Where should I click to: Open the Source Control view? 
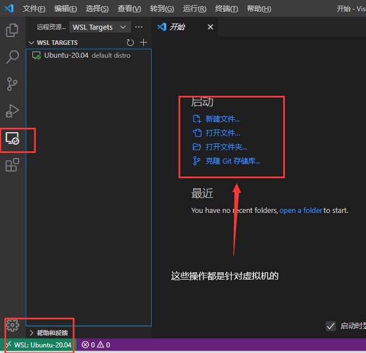click(12, 84)
